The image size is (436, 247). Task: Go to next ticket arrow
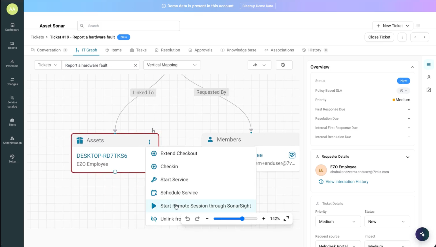[424, 37]
